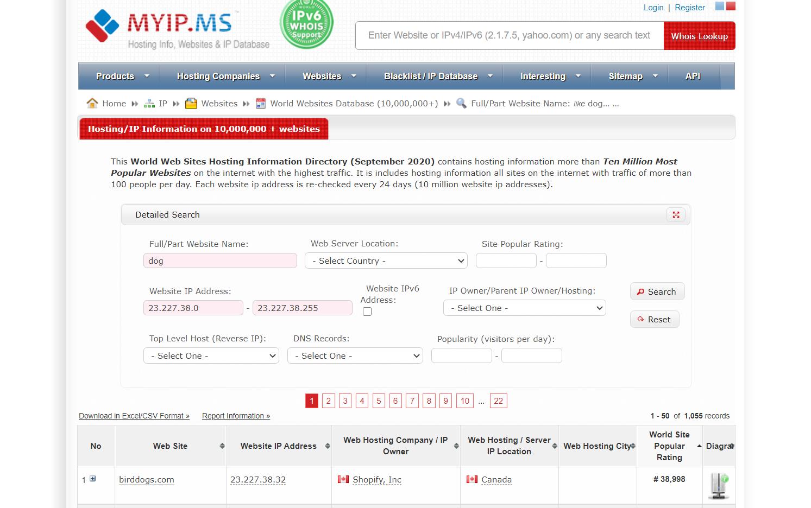Focus the Whois search text field

click(x=510, y=36)
